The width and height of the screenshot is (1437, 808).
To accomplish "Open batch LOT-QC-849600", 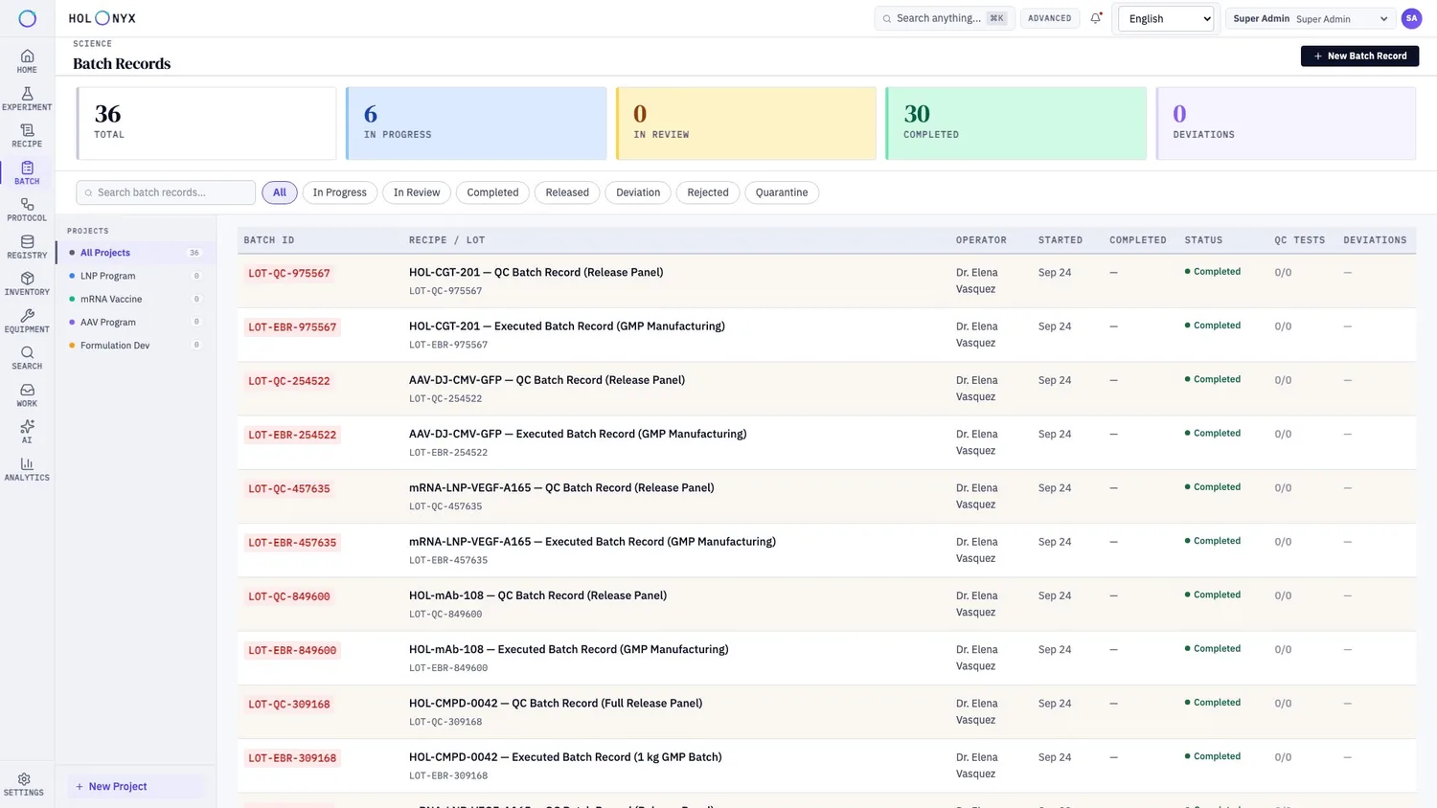I will tap(289, 596).
